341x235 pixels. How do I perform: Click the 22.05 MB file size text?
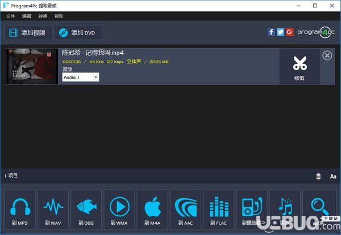point(159,62)
